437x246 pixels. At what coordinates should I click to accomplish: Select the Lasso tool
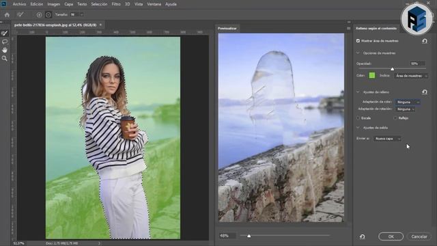click(x=5, y=42)
